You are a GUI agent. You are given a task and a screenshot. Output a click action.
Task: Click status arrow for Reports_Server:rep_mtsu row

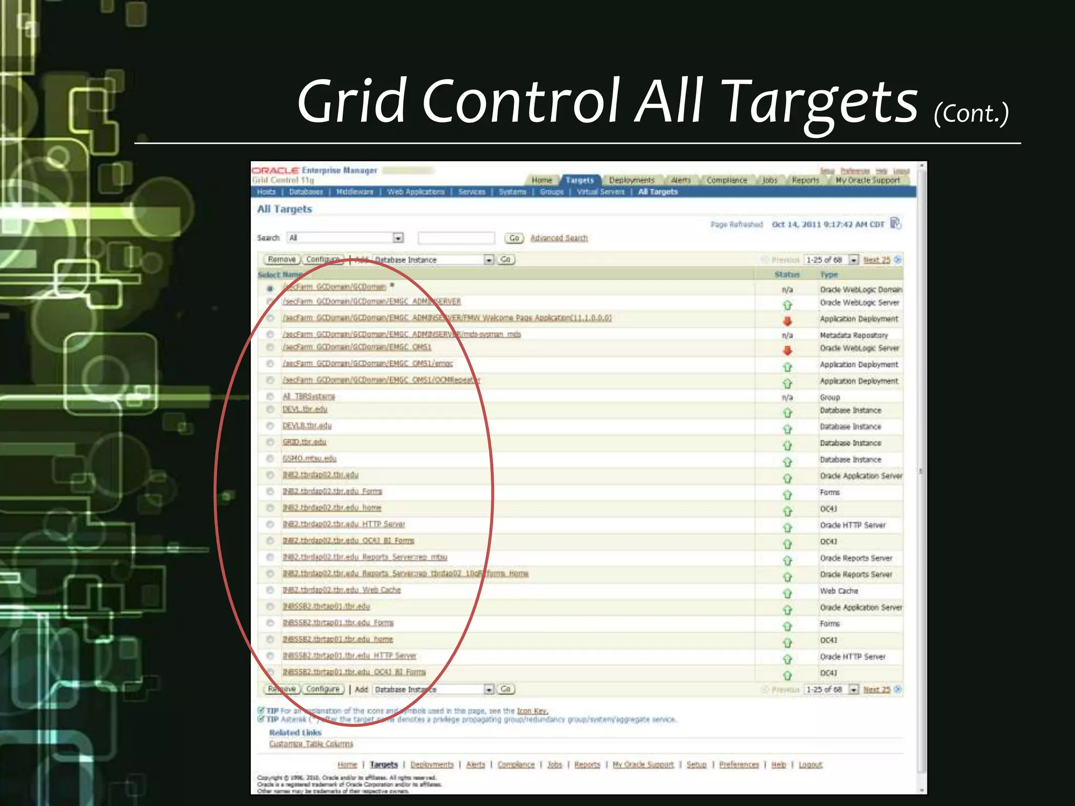coord(787,560)
